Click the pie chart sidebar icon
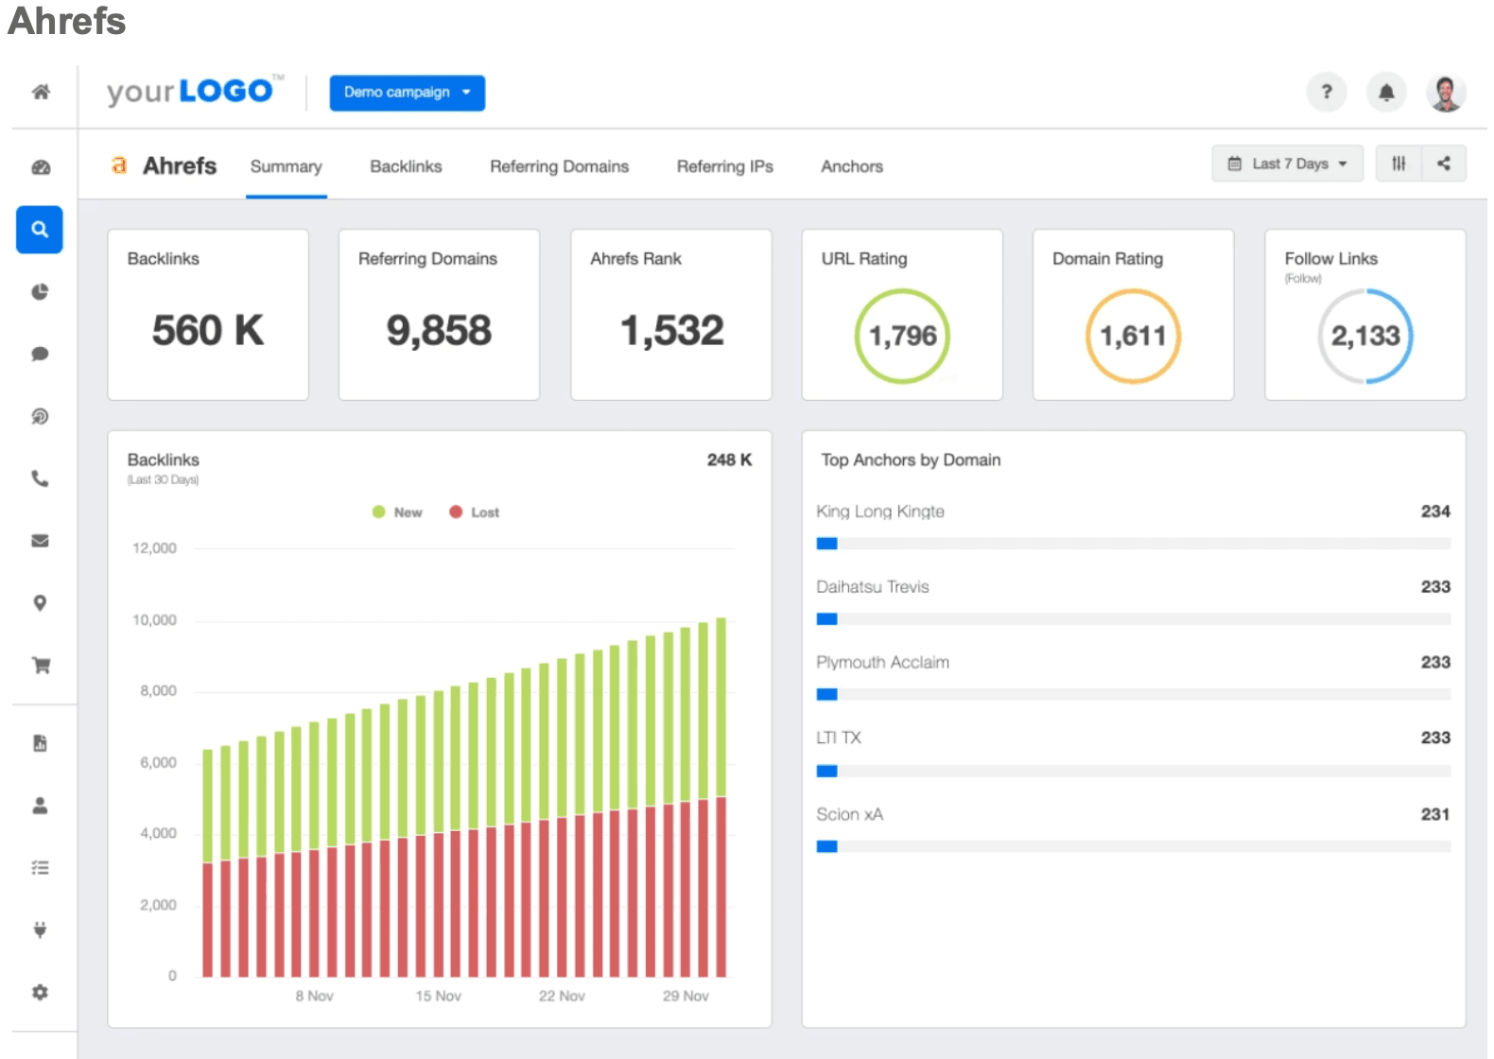 pyautogui.click(x=40, y=292)
